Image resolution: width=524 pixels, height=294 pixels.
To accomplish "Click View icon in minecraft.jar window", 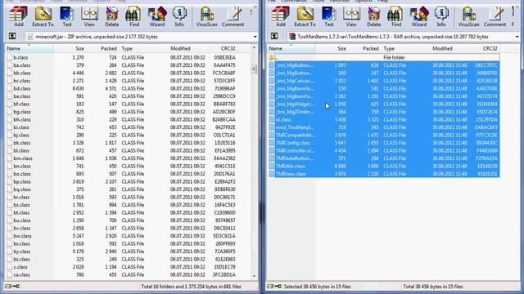I will [x=89, y=16].
